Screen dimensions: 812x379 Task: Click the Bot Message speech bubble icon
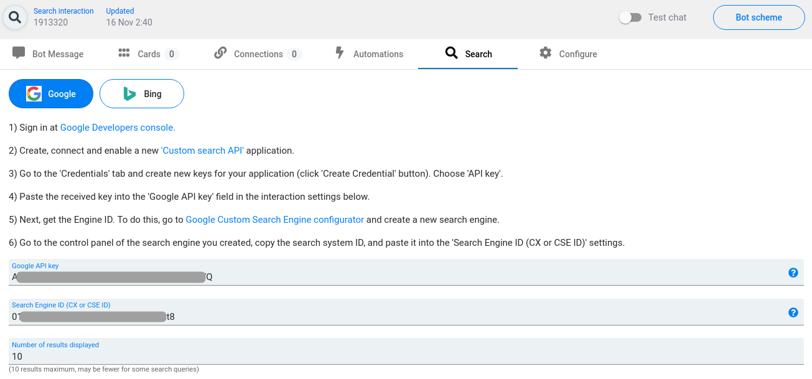click(x=19, y=53)
